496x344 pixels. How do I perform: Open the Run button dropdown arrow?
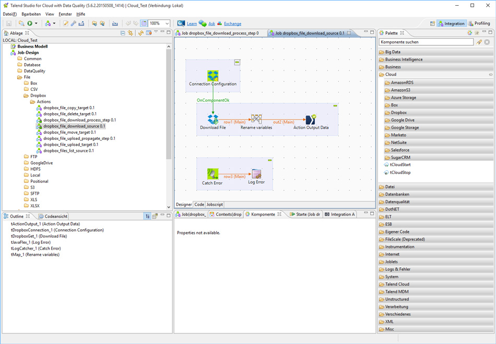[36, 23]
